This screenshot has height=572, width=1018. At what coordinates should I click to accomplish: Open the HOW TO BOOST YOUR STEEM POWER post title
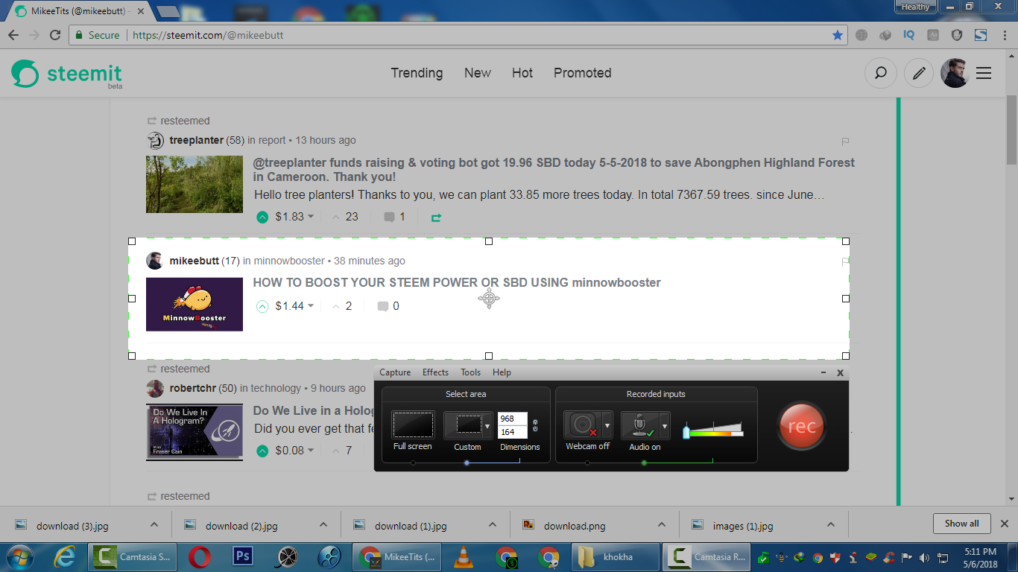(x=457, y=282)
